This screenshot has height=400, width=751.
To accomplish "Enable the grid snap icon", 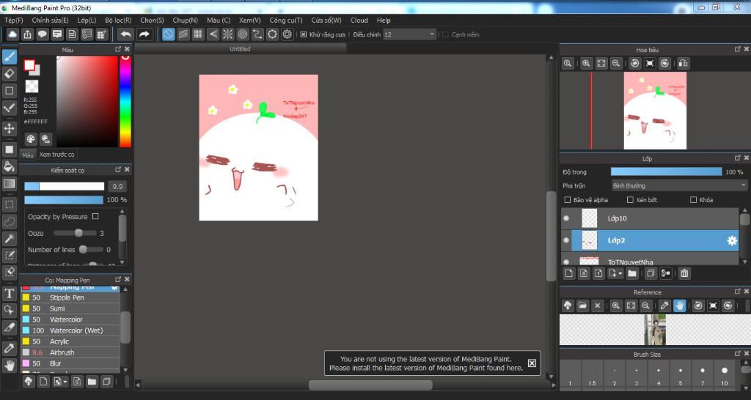I will (198, 34).
